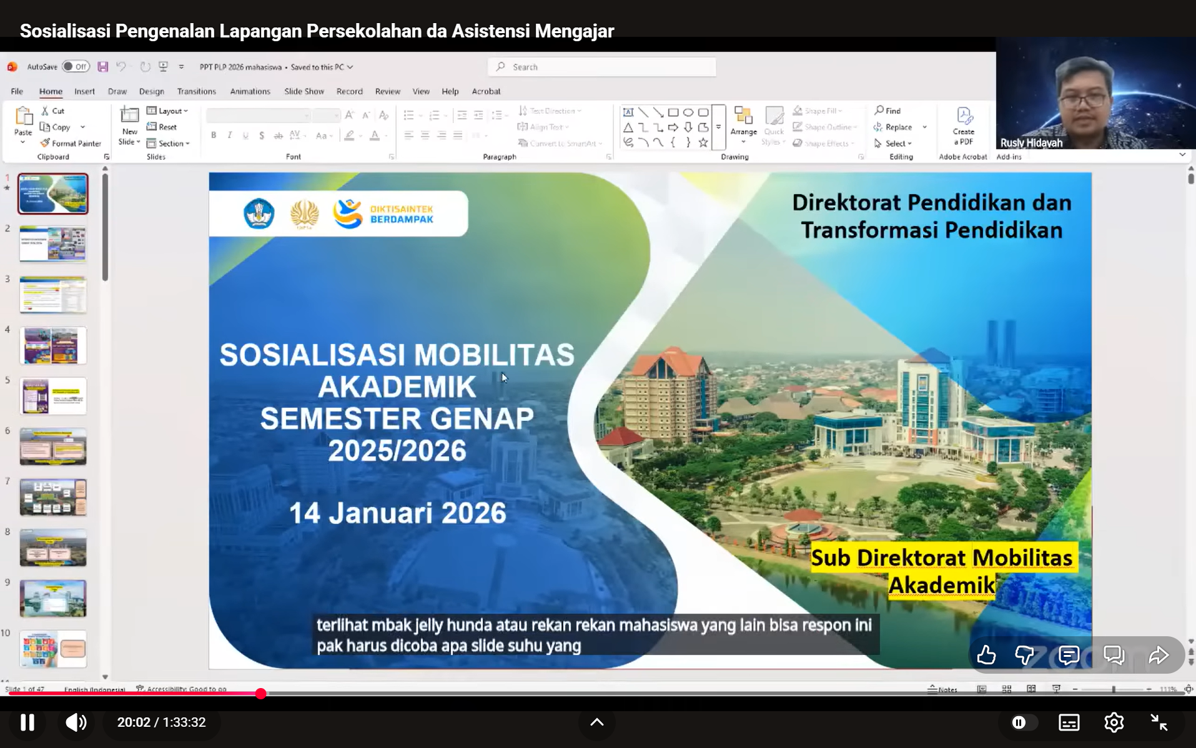Switch to the Transitions tab
1196x748 pixels.
pos(196,91)
